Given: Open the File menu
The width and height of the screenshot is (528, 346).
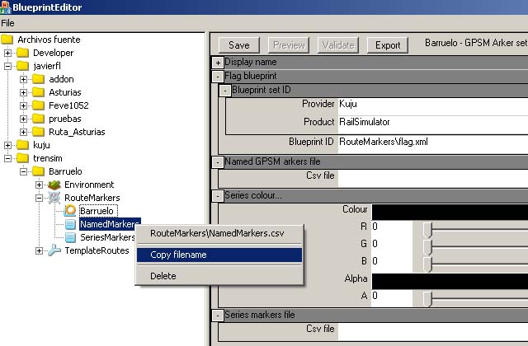Looking at the screenshot, I should pos(7,23).
